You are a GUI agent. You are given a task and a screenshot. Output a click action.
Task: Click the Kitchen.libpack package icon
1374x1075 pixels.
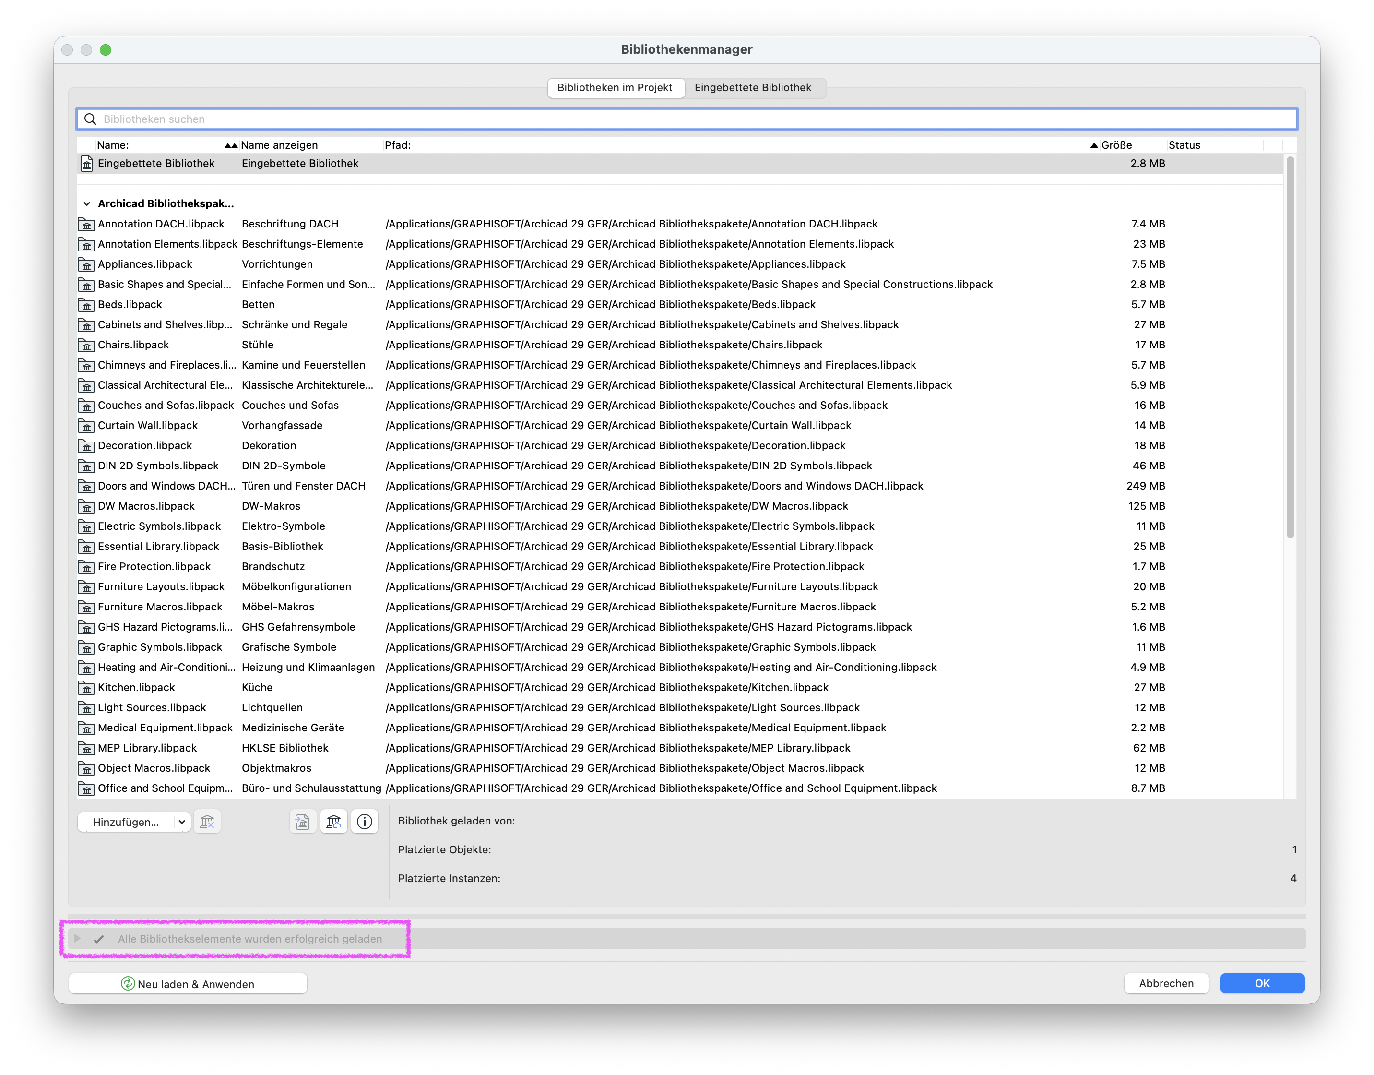point(86,687)
